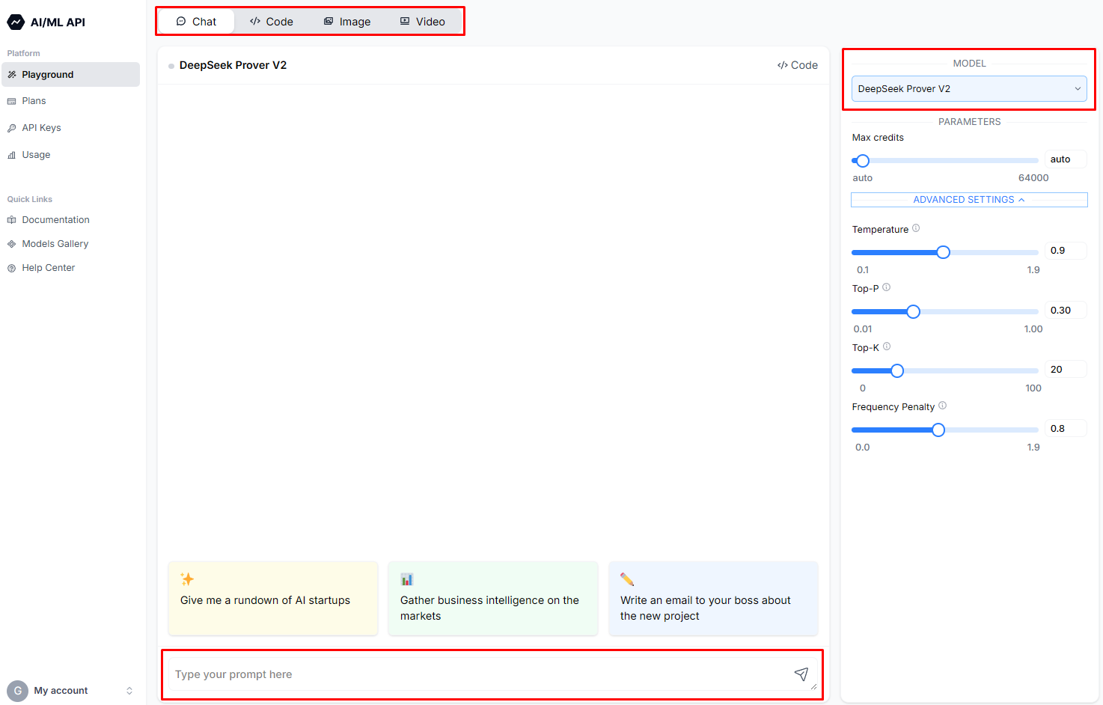Click the Temperature info icon

(916, 228)
